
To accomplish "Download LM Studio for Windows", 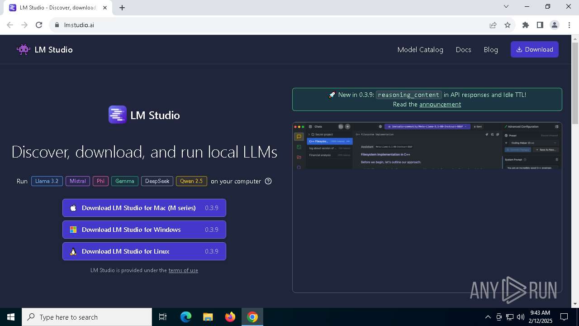I will point(144,230).
